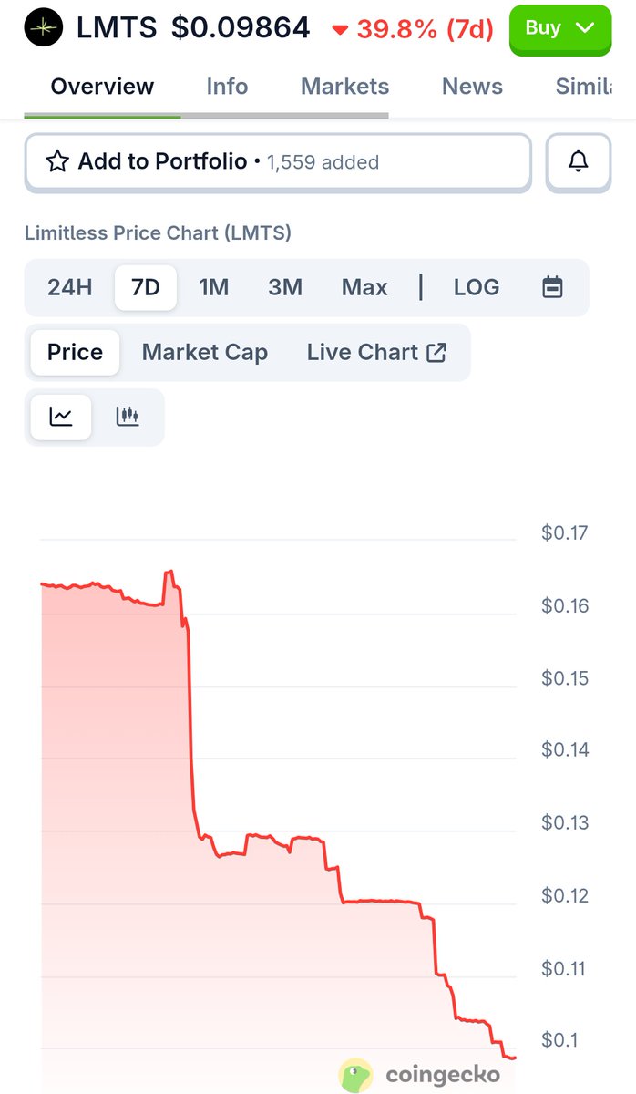The height and width of the screenshot is (1094, 636).
Task: Select the 3M time range
Action: pos(285,288)
